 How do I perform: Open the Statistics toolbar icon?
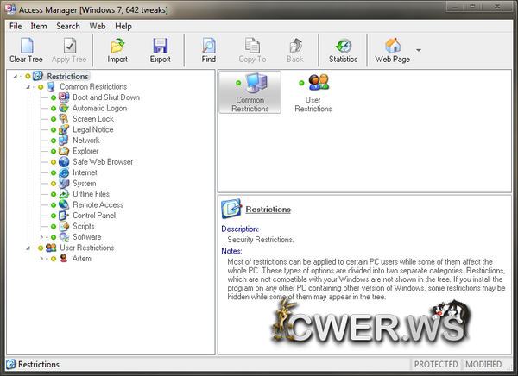344,46
